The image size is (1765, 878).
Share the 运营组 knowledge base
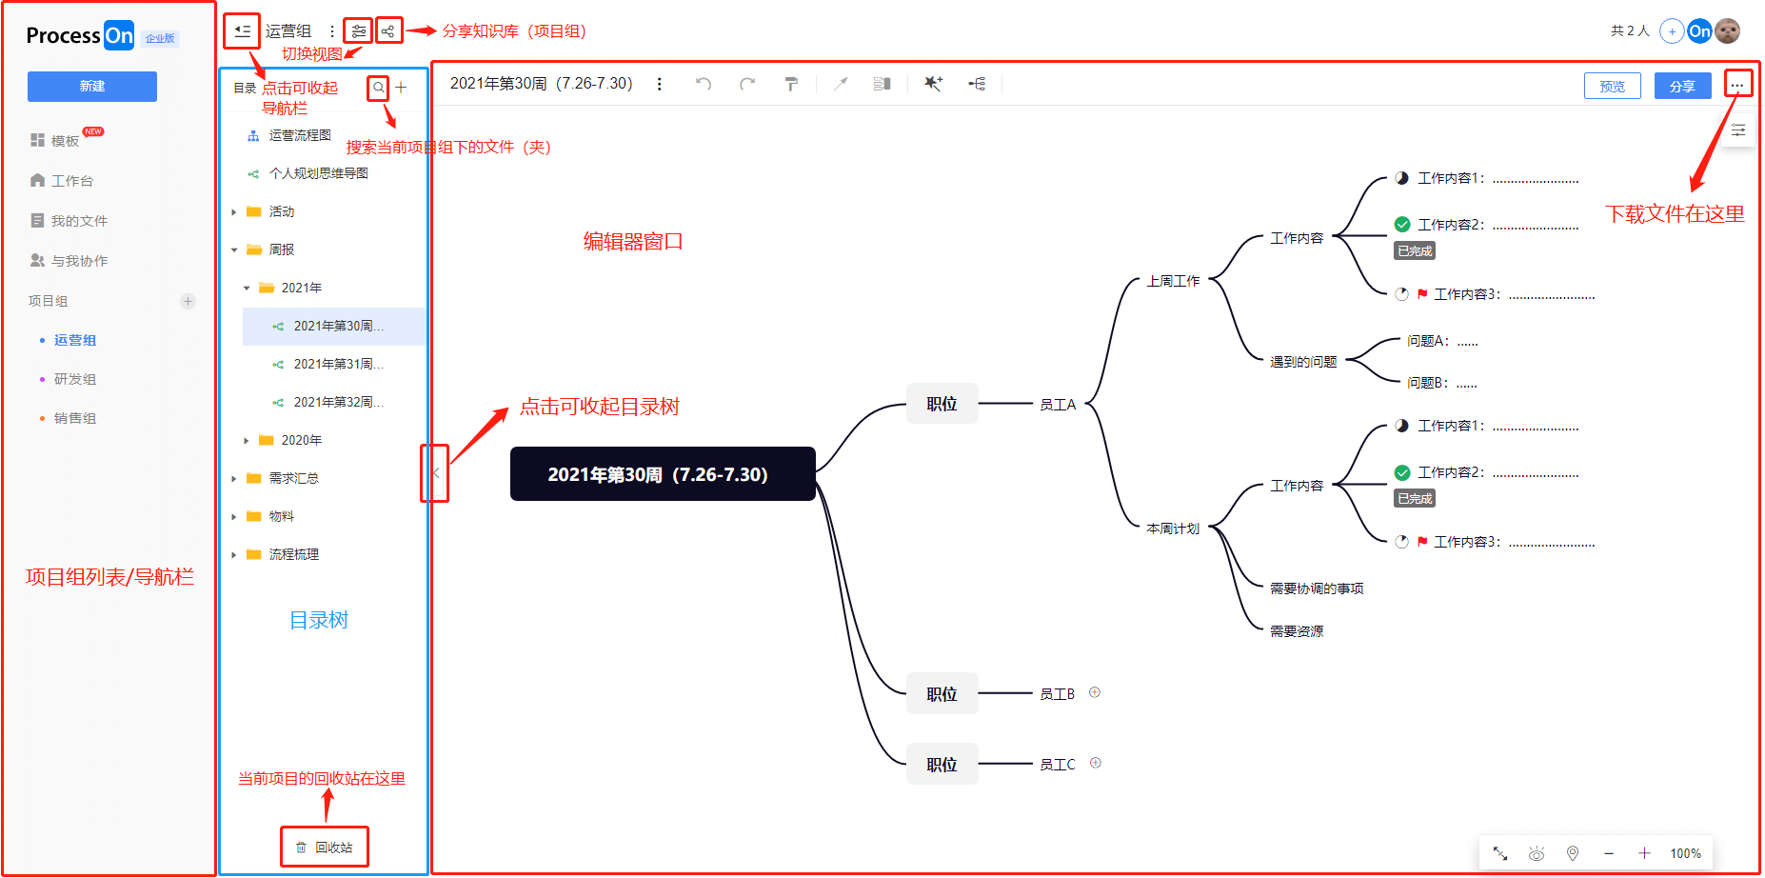click(388, 31)
